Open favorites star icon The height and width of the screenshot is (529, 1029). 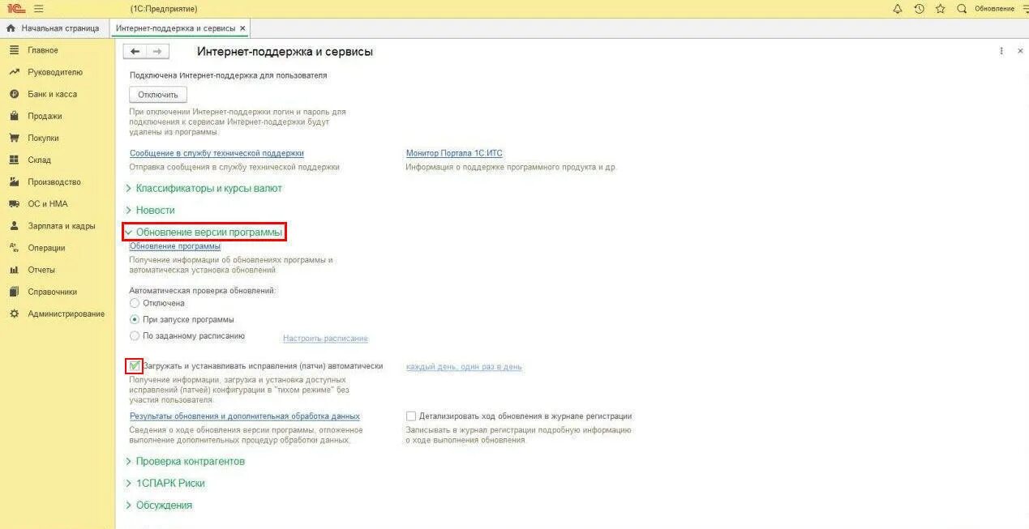coord(940,9)
